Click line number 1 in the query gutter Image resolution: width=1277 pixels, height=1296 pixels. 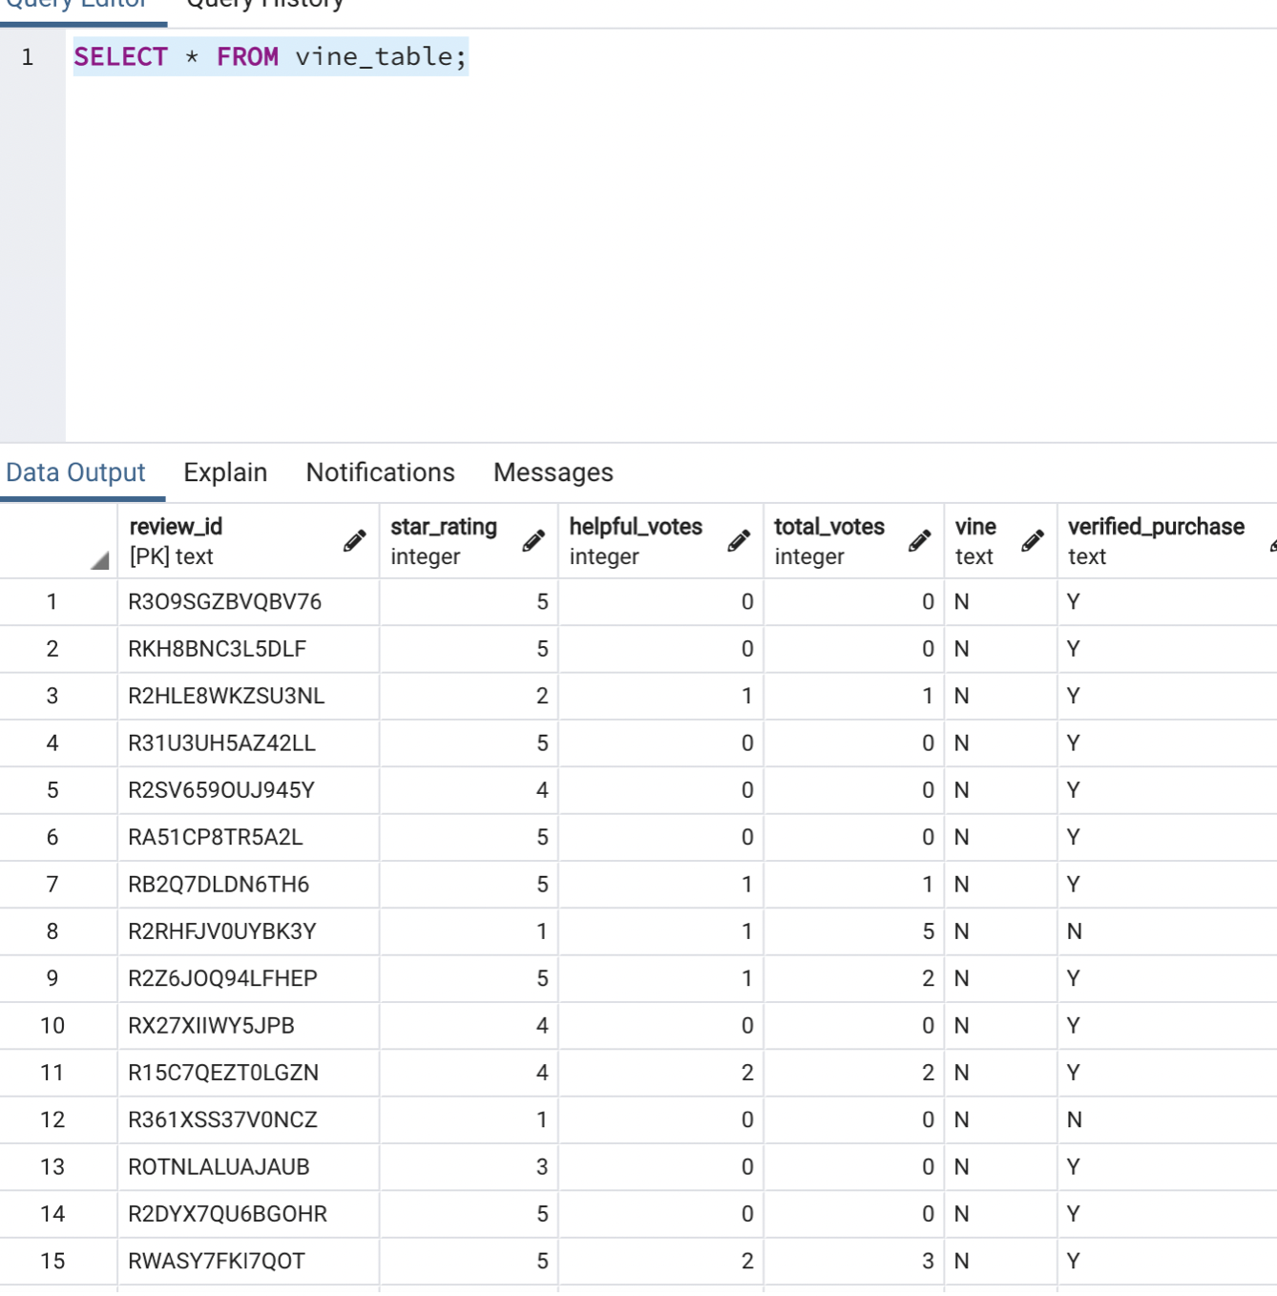click(26, 57)
